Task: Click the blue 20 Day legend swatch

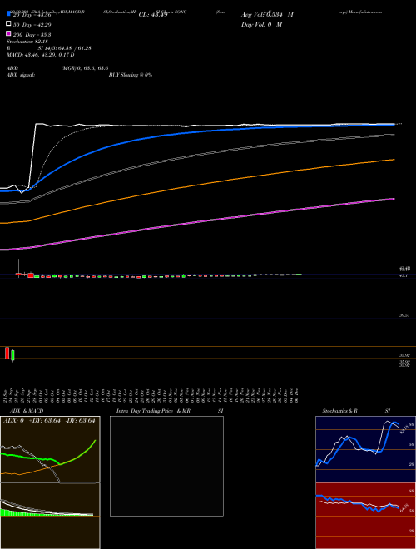Action: click(x=8, y=14)
